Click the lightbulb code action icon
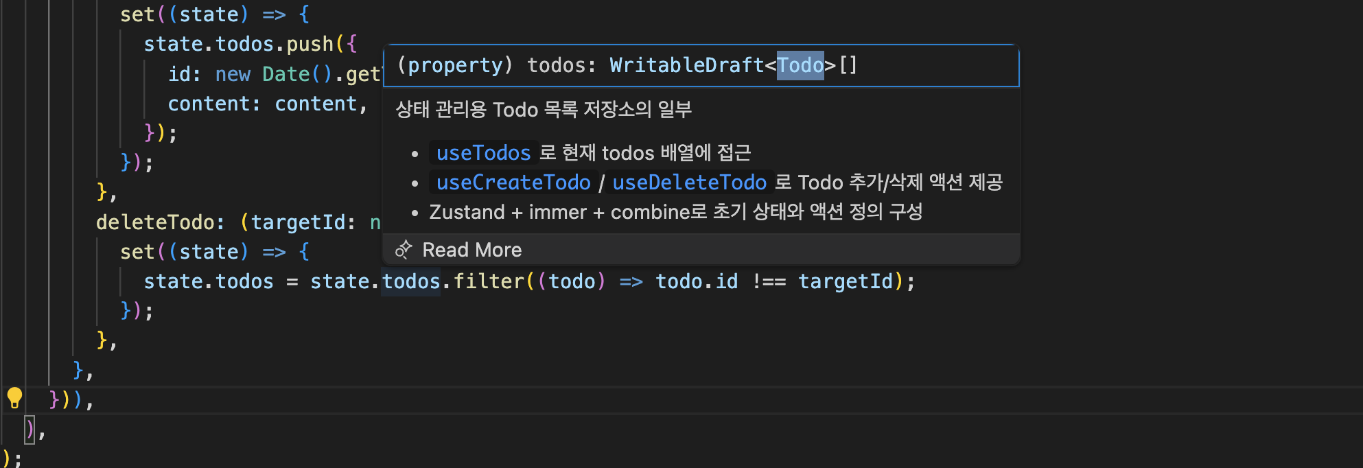 [x=14, y=397]
